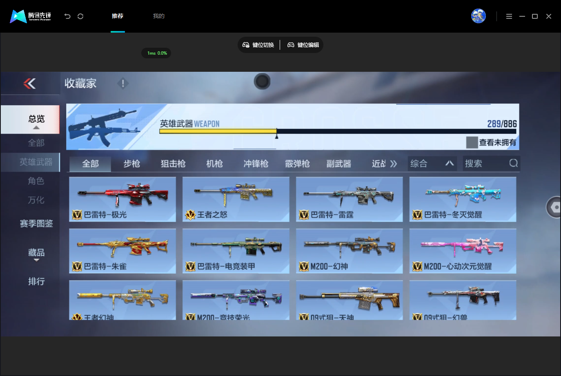The width and height of the screenshot is (561, 376).
Task: Select the 副武器 weapon tab
Action: pyautogui.click(x=338, y=164)
